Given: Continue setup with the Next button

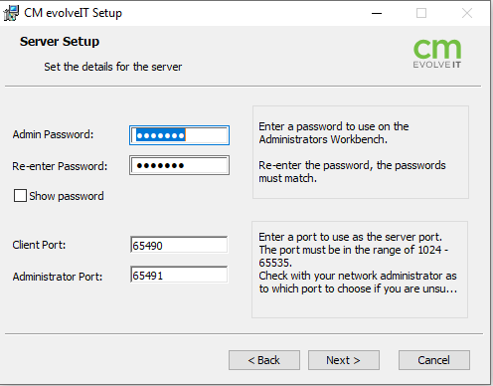Looking at the screenshot, I should (x=344, y=360).
